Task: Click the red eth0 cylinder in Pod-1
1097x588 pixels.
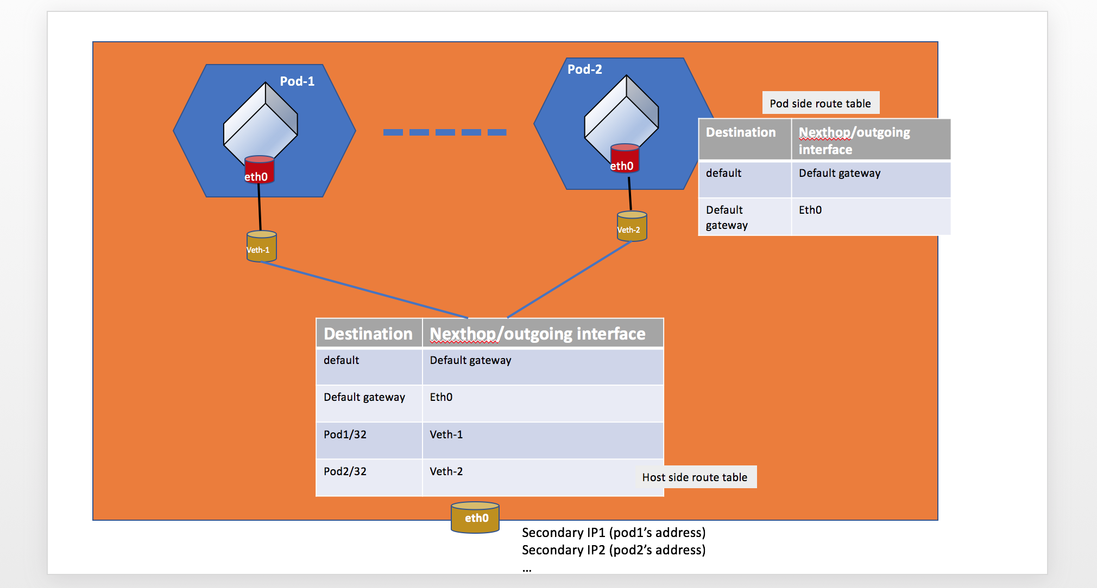Action: click(x=259, y=170)
